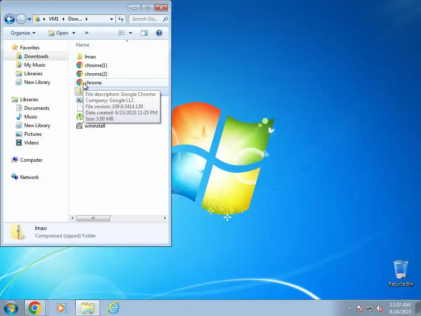Click the chrome(1) Chrome icon
Viewport: 421px width, 316px height.
(79, 65)
